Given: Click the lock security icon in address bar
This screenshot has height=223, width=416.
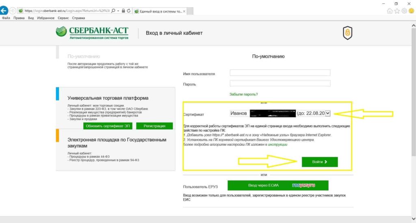Looking at the screenshot, I should [123, 11].
